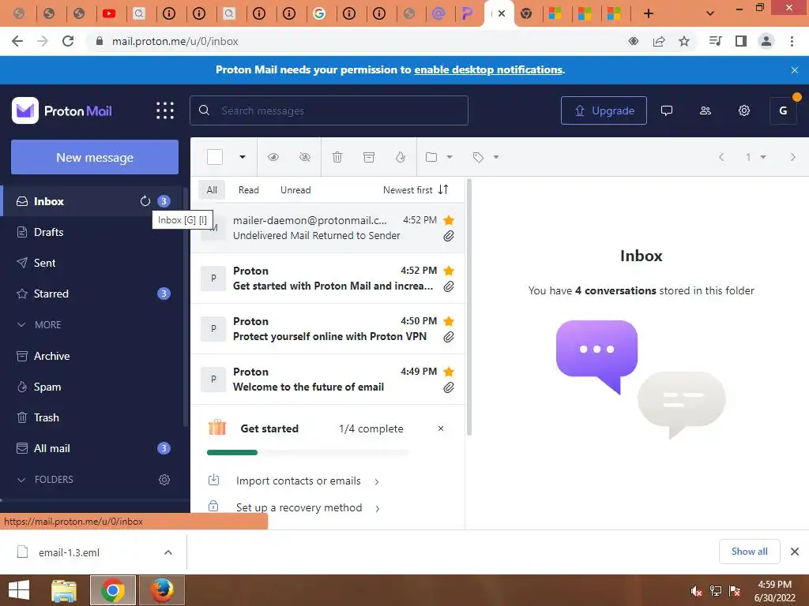Image resolution: width=809 pixels, height=606 pixels.
Task: Select the Welcome email via P avatar
Action: (213, 380)
